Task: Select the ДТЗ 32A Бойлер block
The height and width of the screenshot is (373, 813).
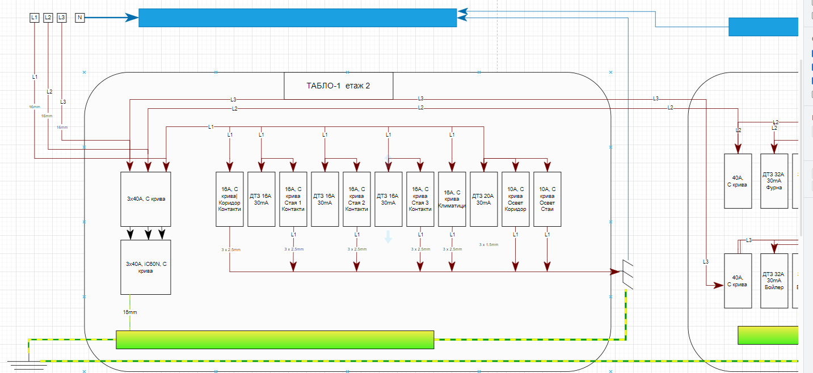Action: click(x=774, y=281)
